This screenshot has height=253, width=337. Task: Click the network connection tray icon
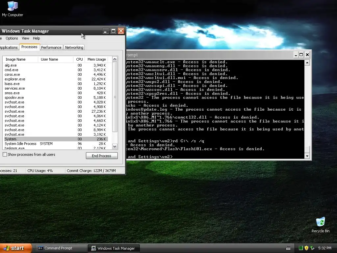pyautogui.click(x=312, y=248)
